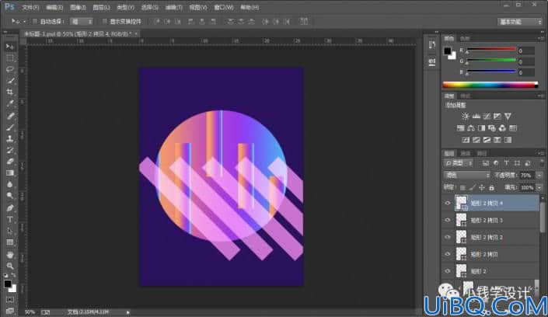The image size is (548, 317).
Task: Select the Zoom tool in toolbar
Action: 10,266
